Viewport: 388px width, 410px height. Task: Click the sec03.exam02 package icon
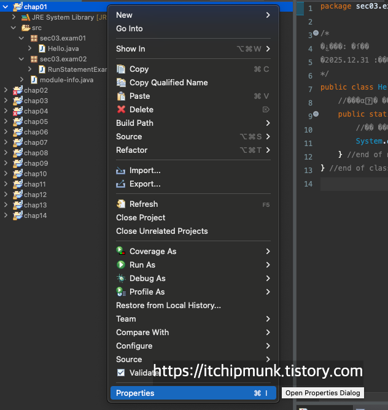click(x=34, y=59)
